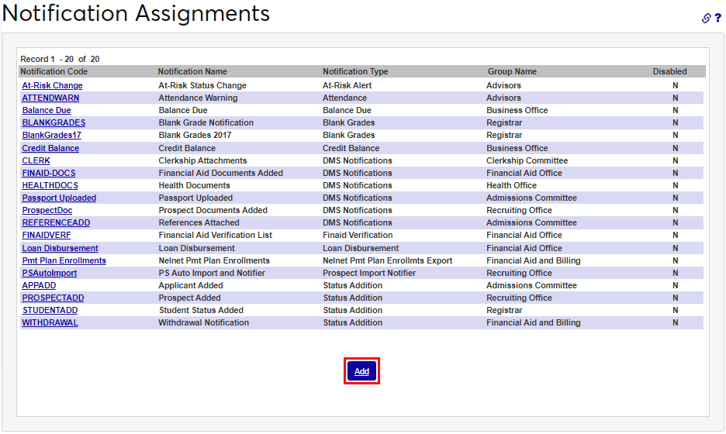Image resolution: width=726 pixels, height=434 pixels.
Task: Click 'Withdrawal Notification' name cell
Action: click(x=203, y=323)
